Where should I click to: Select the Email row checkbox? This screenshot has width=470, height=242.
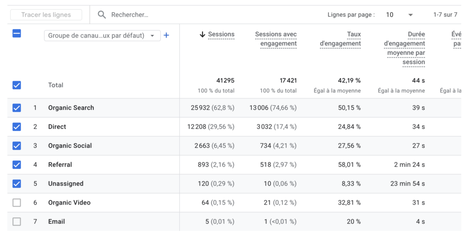pyautogui.click(x=17, y=221)
